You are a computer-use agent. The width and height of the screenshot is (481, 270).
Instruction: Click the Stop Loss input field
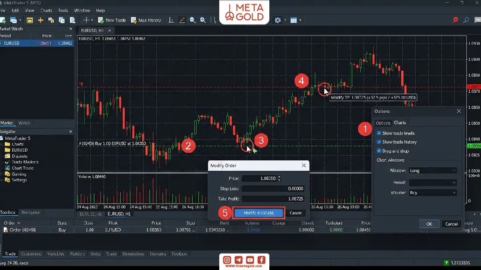[273, 188]
